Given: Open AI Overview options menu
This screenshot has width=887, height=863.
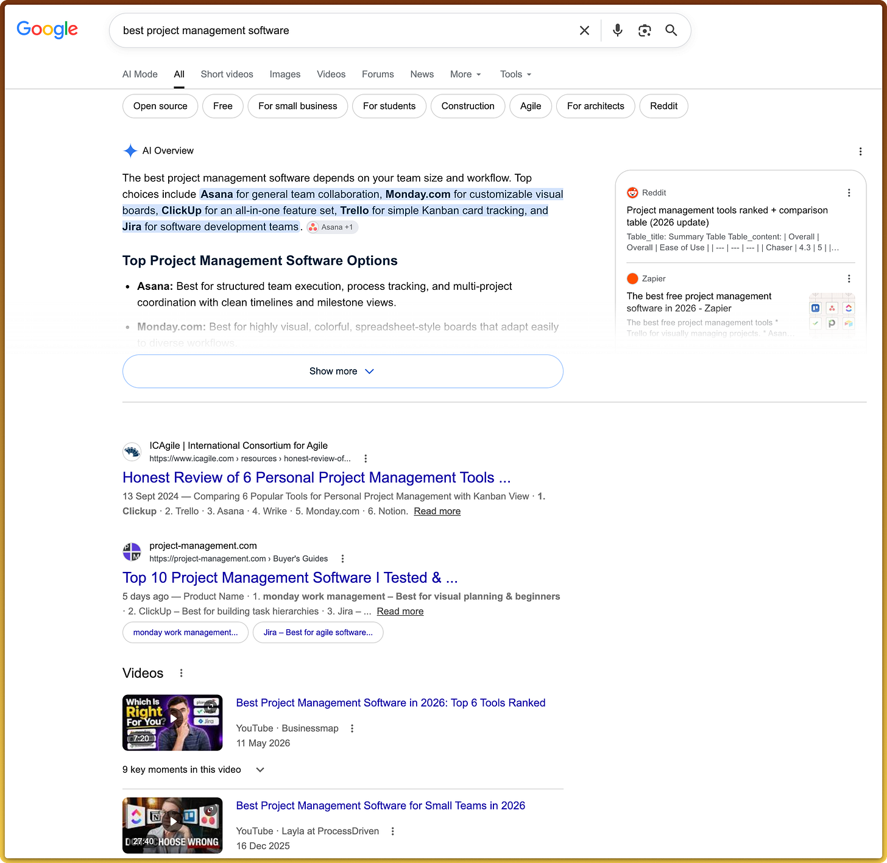Looking at the screenshot, I should coord(860,151).
